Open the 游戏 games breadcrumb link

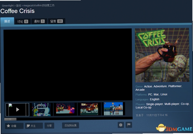(x=19, y=6)
